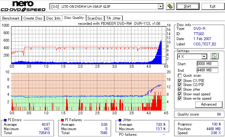Viewport: 225px width, 137px height.
Task: Disable the Show jitter checkbox
Action: coord(180,89)
